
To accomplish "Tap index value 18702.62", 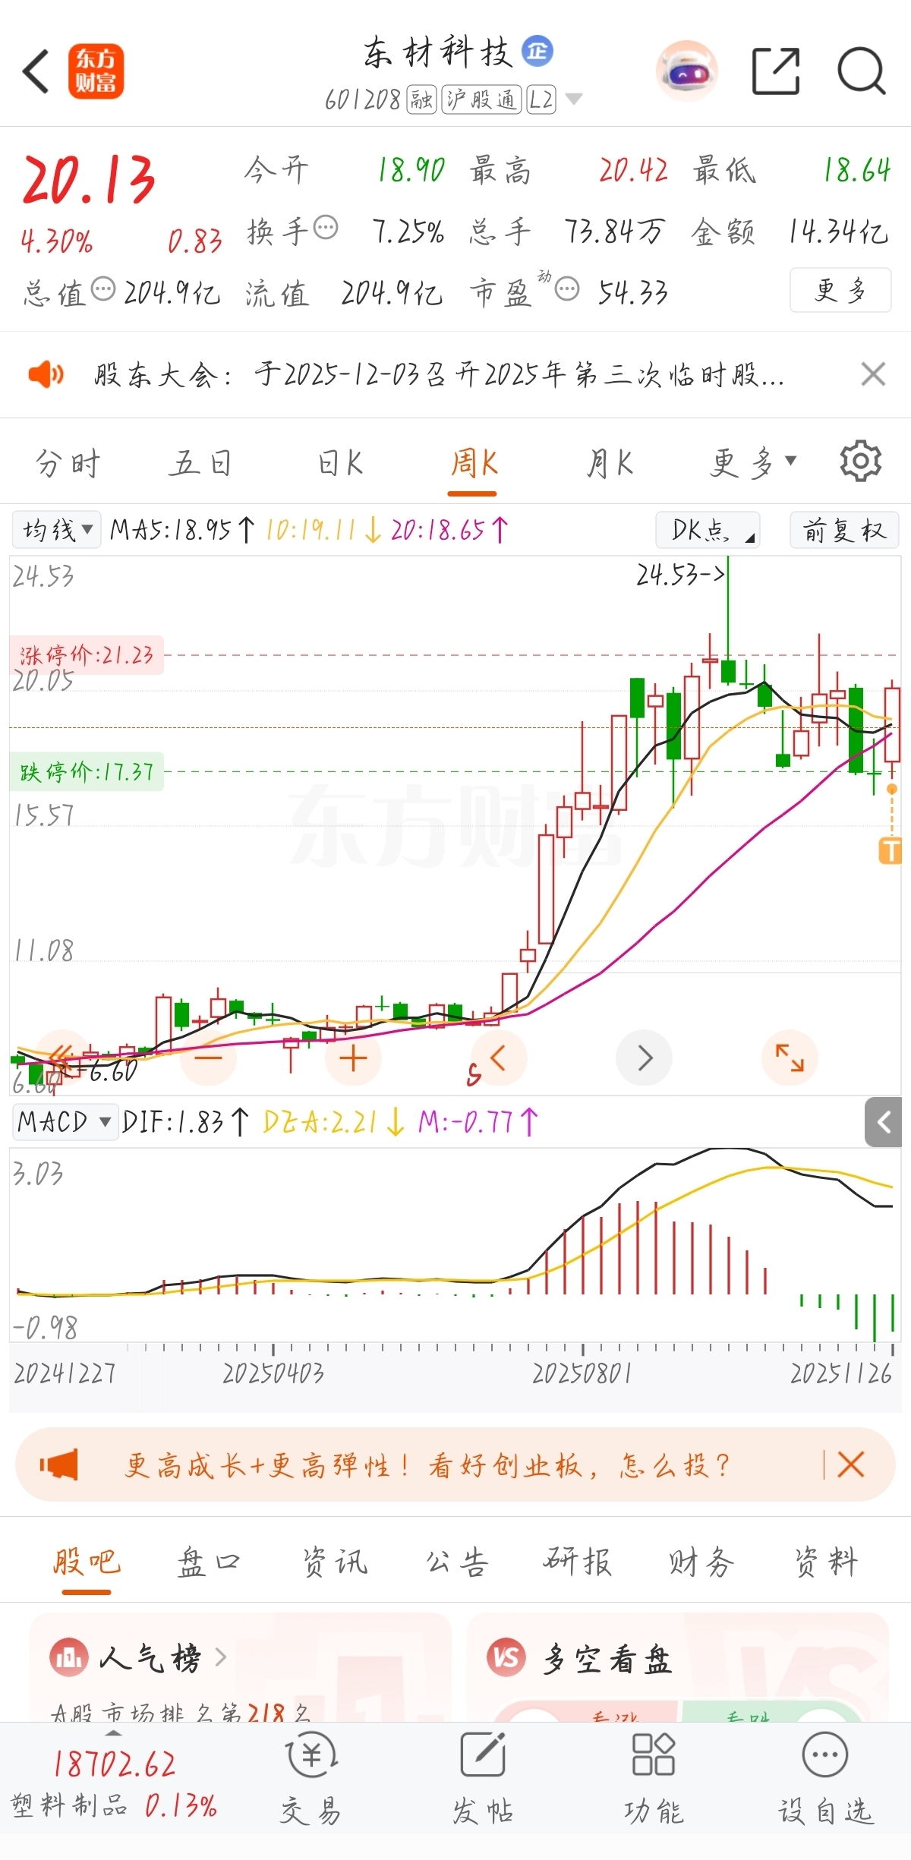I will (114, 1764).
